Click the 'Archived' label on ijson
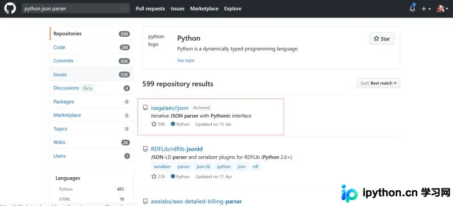Screen dimensions: 453x206 click(202, 108)
